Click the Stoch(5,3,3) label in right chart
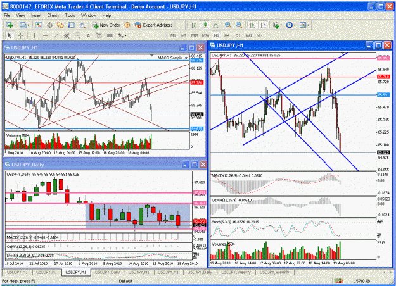 click(x=235, y=222)
